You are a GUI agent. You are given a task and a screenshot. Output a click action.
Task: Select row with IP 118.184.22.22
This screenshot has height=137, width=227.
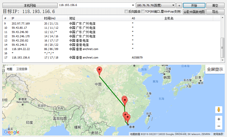tap(111, 49)
